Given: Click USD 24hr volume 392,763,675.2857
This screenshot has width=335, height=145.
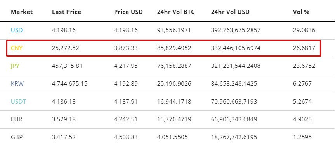Looking at the screenshot, I should pos(236,30).
